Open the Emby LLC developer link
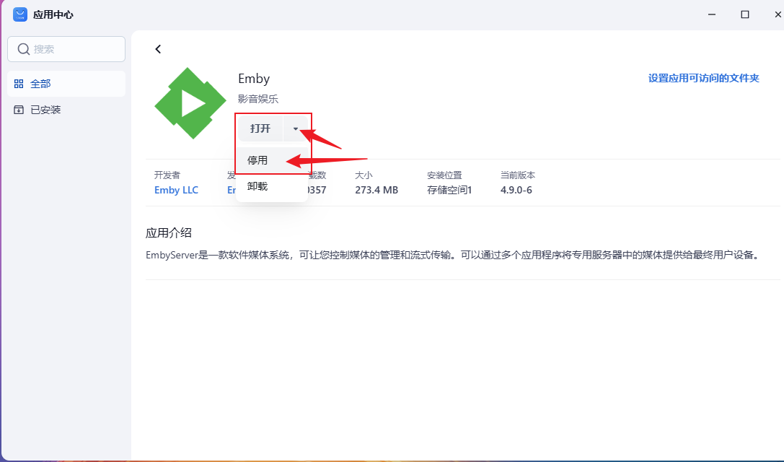This screenshot has height=462, width=784. click(176, 190)
